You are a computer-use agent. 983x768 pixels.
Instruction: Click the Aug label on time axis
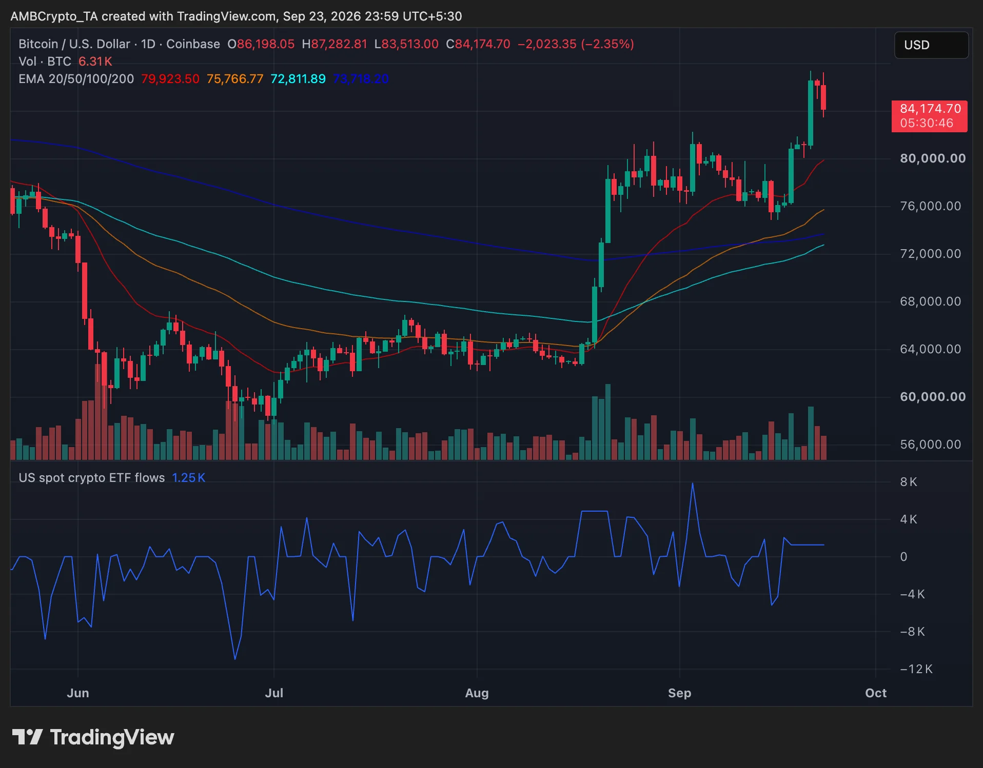click(x=477, y=693)
